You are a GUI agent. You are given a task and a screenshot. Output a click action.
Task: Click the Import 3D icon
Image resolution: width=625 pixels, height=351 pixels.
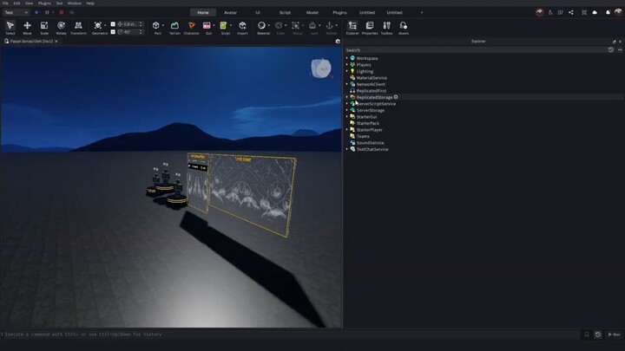pos(242,28)
